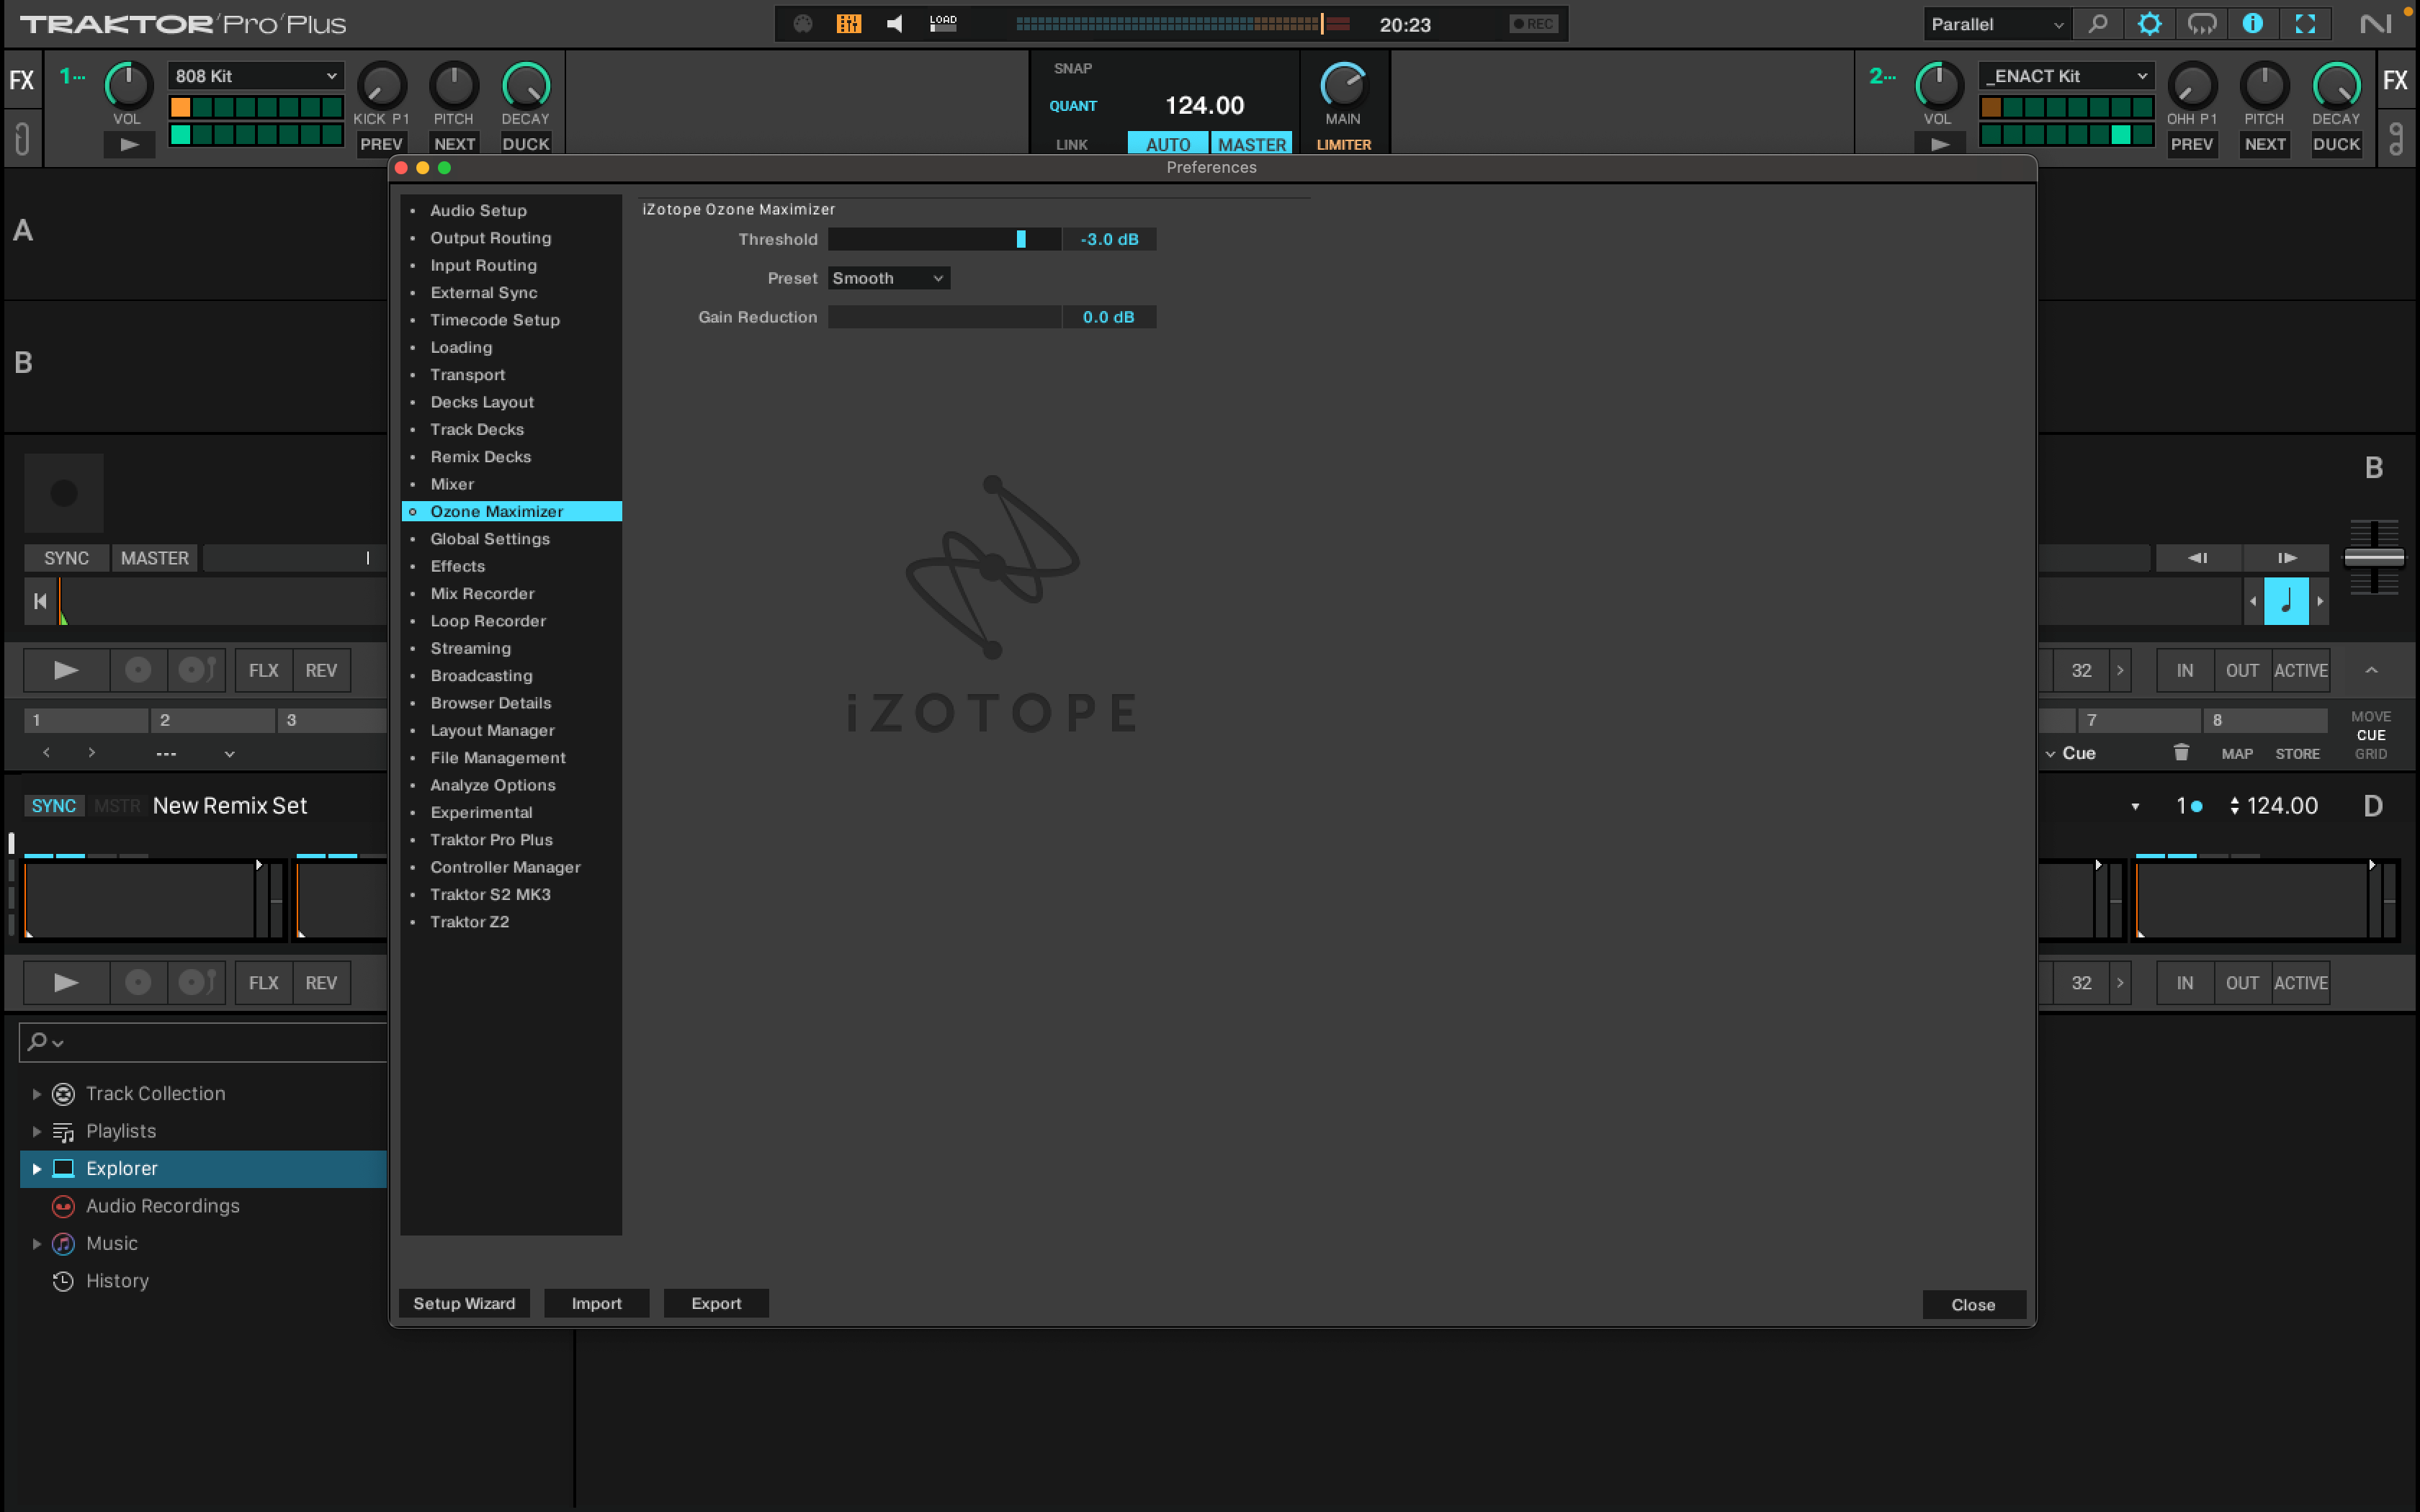Toggle the SNAP mode button
This screenshot has width=2420, height=1512.
[x=1072, y=68]
